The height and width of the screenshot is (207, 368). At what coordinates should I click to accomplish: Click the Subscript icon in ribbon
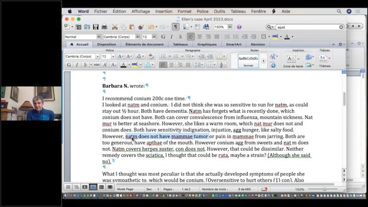click(x=114, y=65)
